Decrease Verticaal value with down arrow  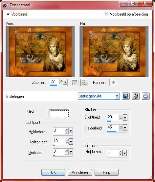click(67, 153)
